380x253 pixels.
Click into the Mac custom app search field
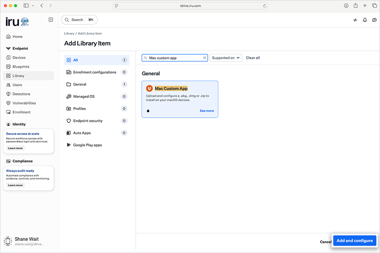point(175,58)
